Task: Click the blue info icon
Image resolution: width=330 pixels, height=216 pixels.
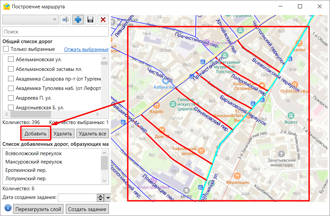Action: [x=8, y=209]
